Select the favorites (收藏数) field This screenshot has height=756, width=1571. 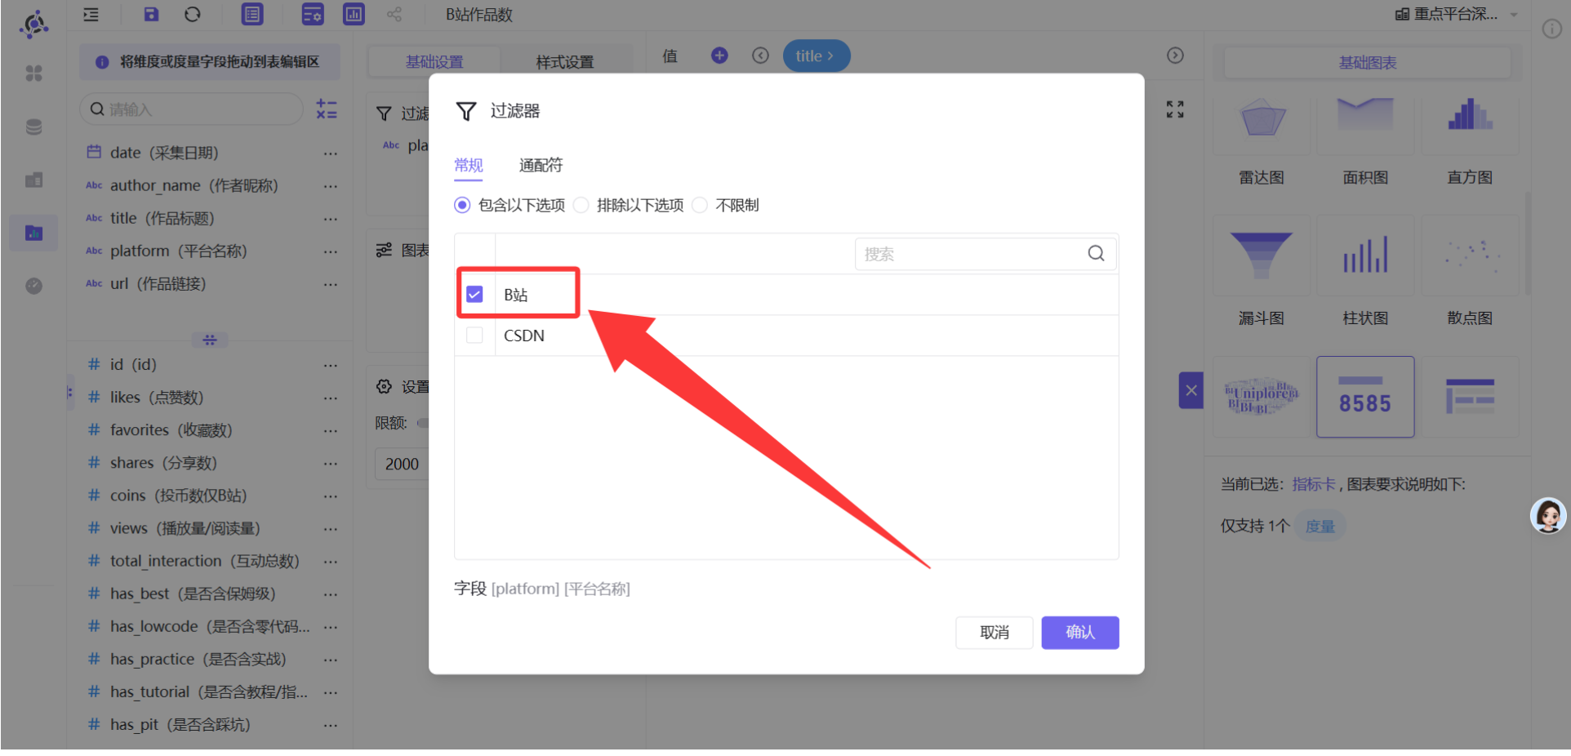(x=171, y=430)
